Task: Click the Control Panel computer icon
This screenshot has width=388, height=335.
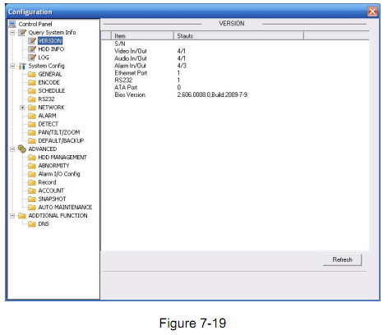Action: pyautogui.click(x=12, y=24)
